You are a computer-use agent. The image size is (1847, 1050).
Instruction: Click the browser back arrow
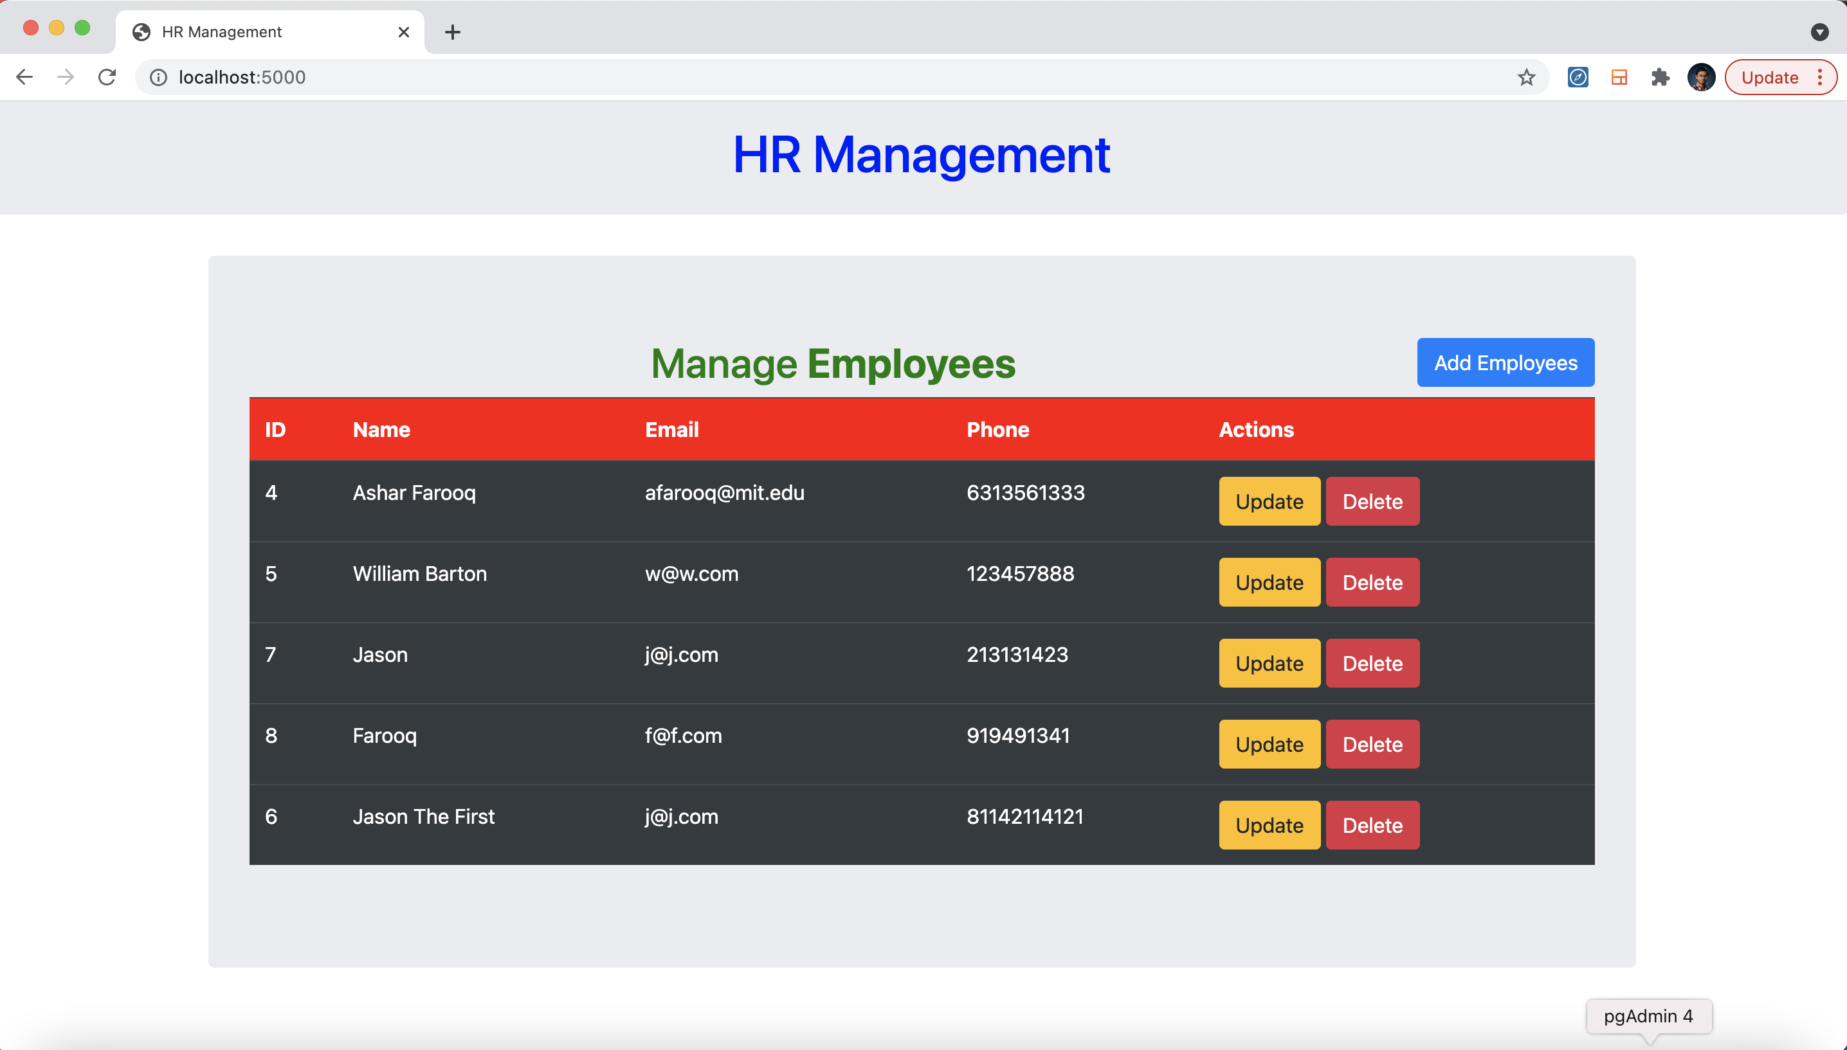tap(24, 77)
